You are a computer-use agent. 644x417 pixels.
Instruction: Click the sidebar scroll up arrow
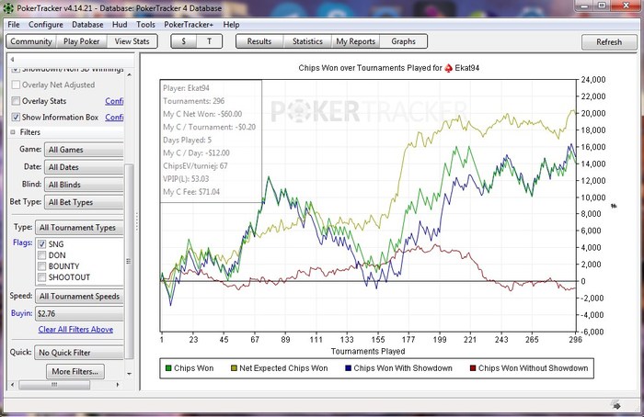pyautogui.click(x=130, y=74)
